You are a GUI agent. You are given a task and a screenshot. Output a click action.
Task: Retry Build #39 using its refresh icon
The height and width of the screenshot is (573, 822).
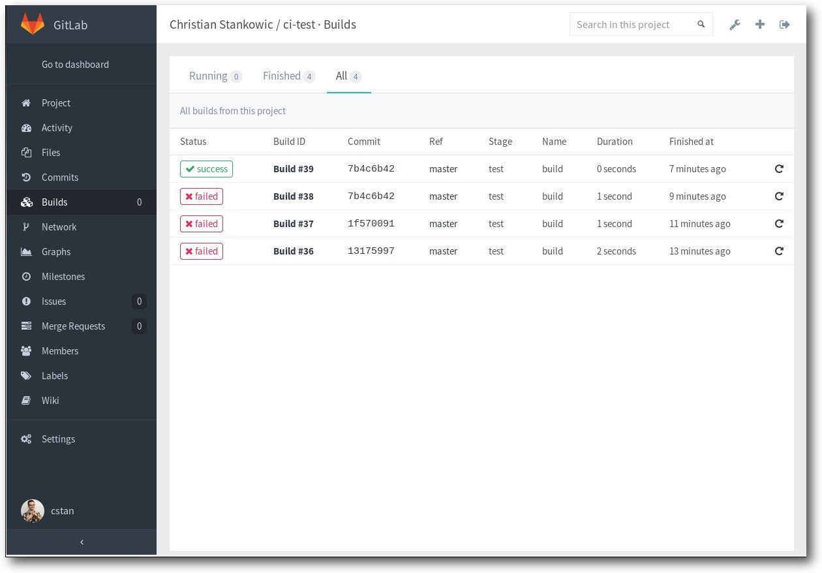779,169
